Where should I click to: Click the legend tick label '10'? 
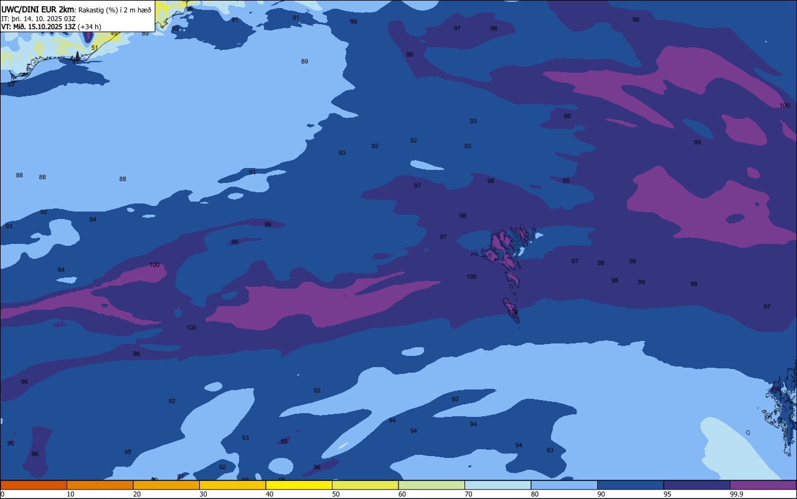[x=70, y=494]
